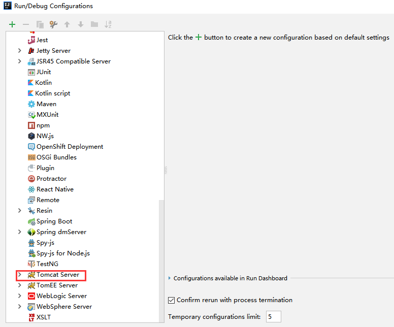394x327 pixels.
Task: Click the Move Up arrow icon
Action: click(x=67, y=24)
